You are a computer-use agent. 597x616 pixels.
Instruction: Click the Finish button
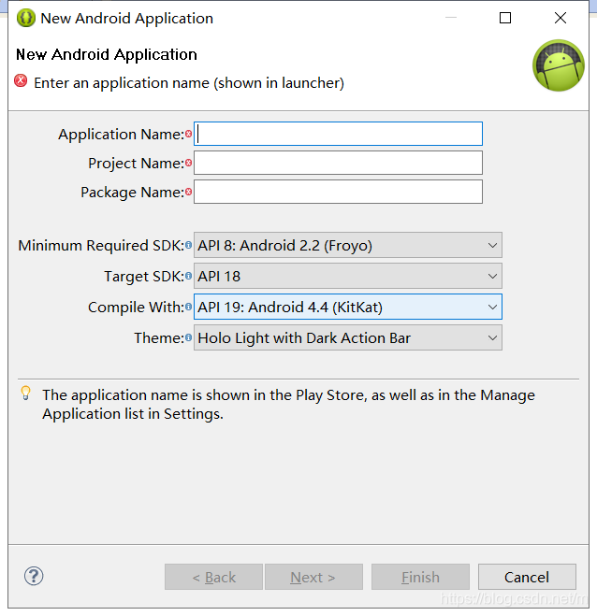click(420, 577)
